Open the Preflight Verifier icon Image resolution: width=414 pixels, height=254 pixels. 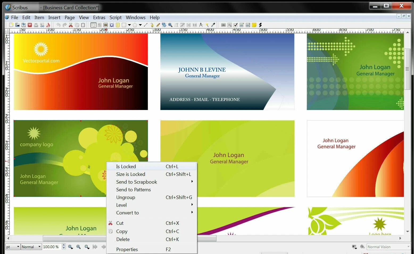(42, 25)
